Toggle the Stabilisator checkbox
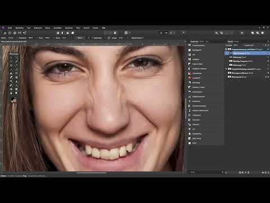 pyautogui.click(x=89, y=38)
